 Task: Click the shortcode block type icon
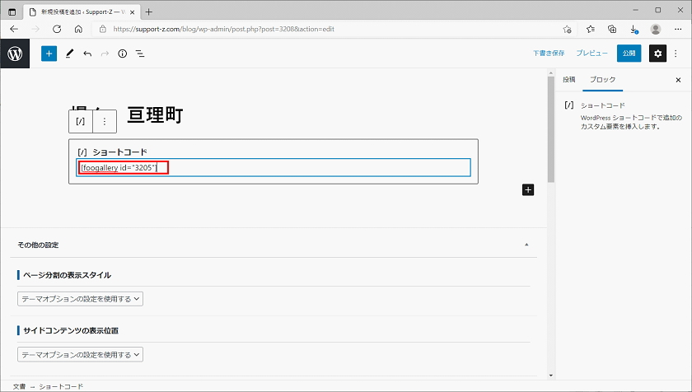point(81,121)
